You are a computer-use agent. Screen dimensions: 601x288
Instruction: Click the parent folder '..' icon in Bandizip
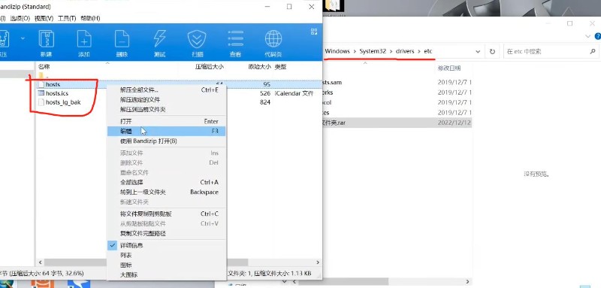(x=42, y=75)
